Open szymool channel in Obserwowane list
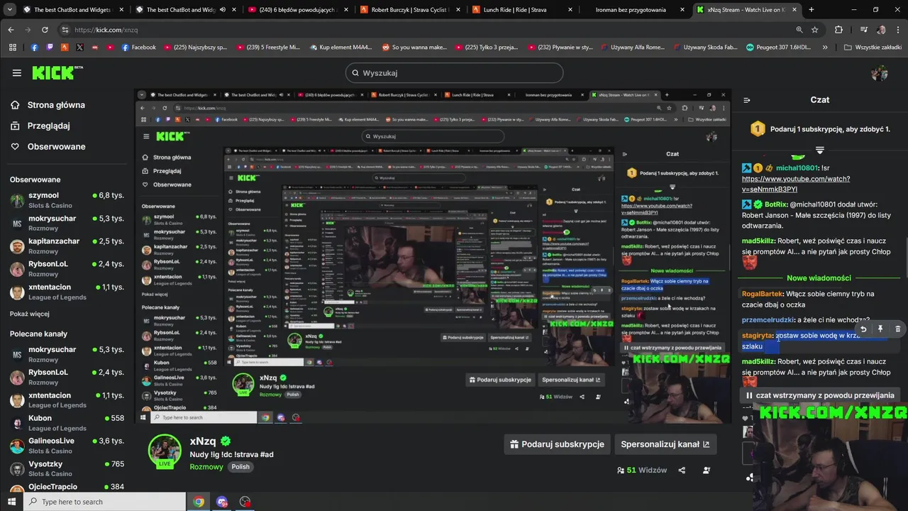The image size is (908, 511). click(x=67, y=200)
